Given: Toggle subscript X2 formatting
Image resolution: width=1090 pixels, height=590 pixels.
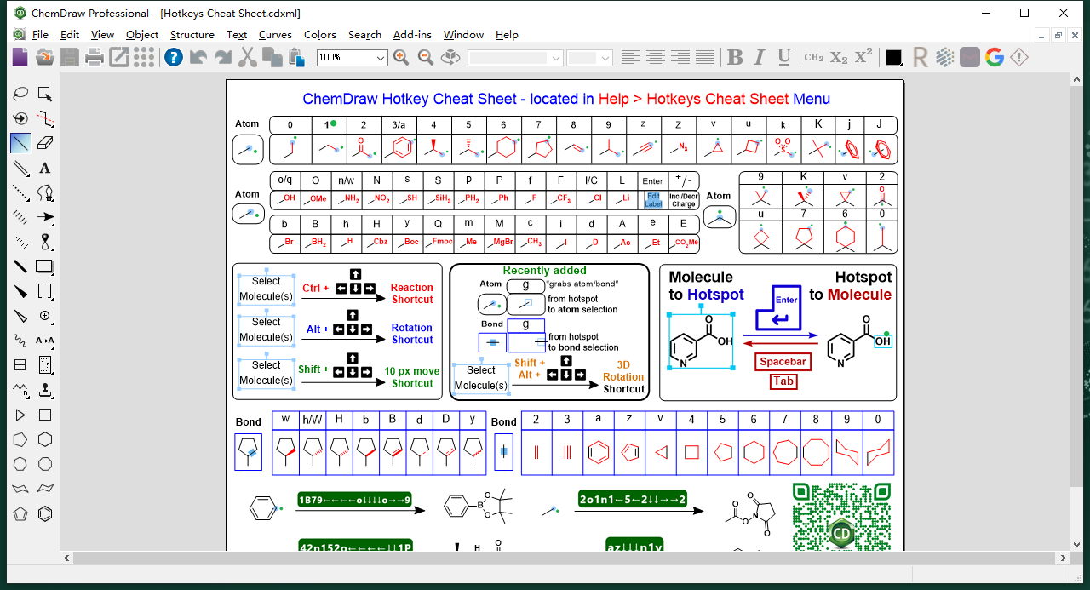Looking at the screenshot, I should [x=839, y=57].
